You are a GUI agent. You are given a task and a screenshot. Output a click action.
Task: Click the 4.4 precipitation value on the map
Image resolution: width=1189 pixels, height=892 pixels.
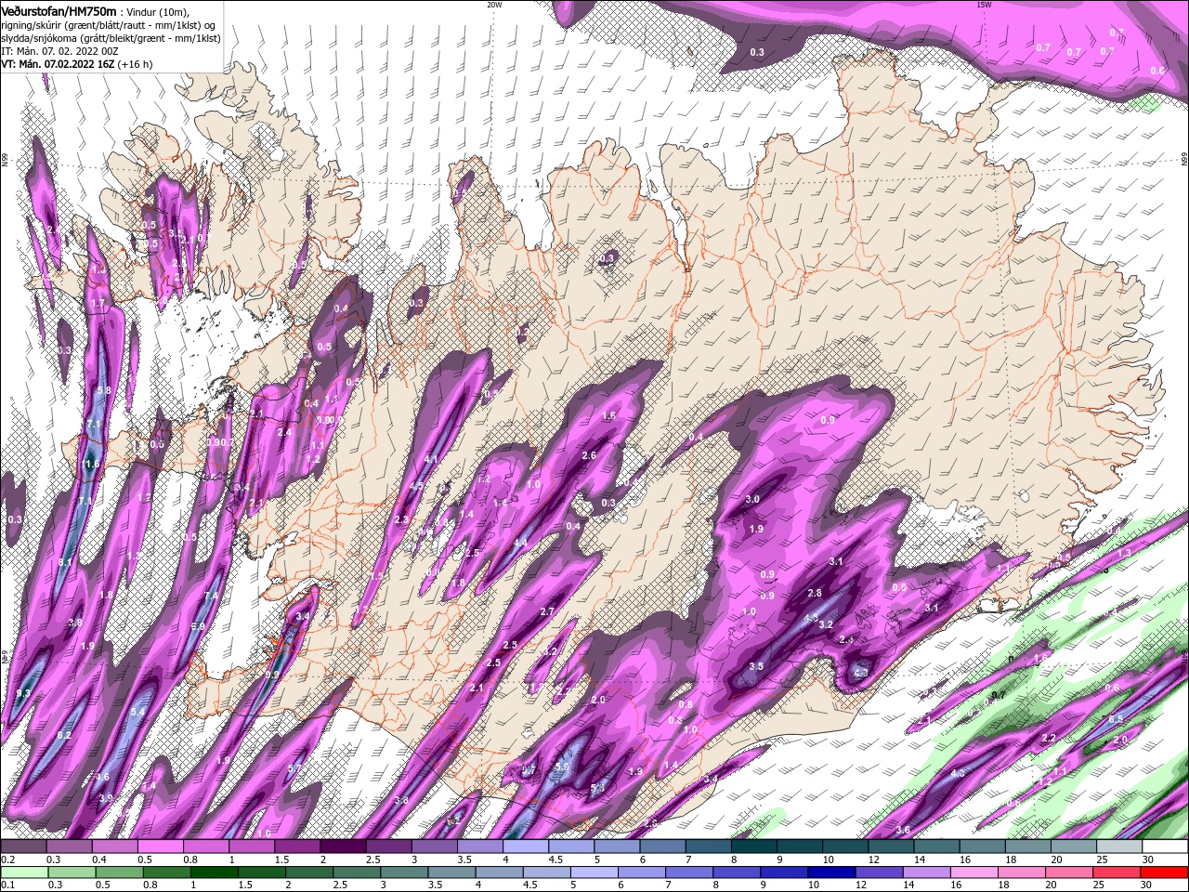click(x=520, y=542)
